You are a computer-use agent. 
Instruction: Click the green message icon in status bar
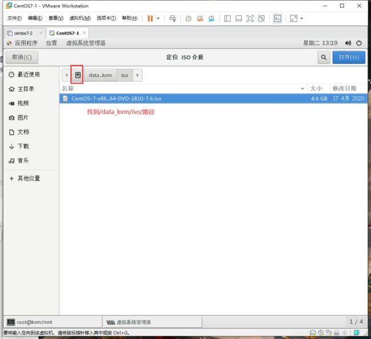pos(357,333)
